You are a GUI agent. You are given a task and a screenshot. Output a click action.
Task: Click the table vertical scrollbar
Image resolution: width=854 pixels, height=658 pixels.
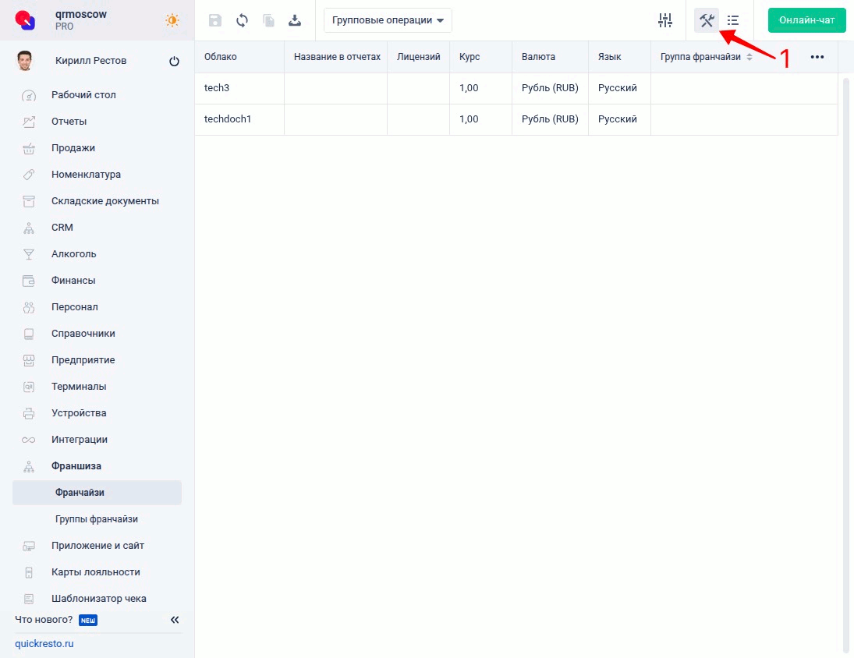tap(846, 365)
